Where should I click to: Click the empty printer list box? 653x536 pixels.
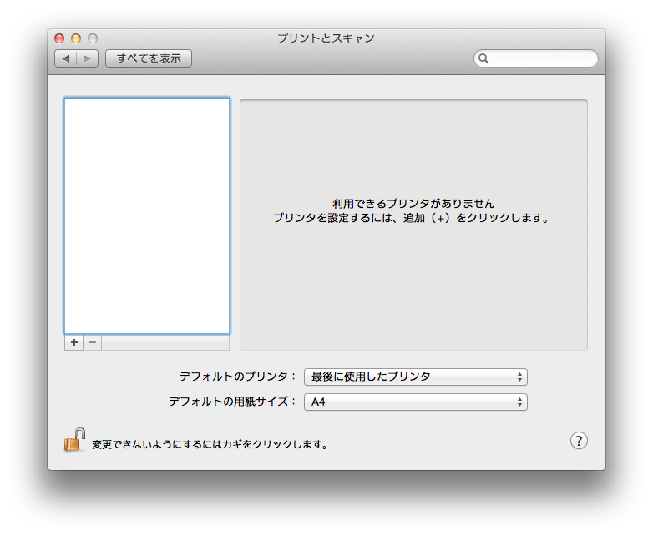[x=147, y=215]
